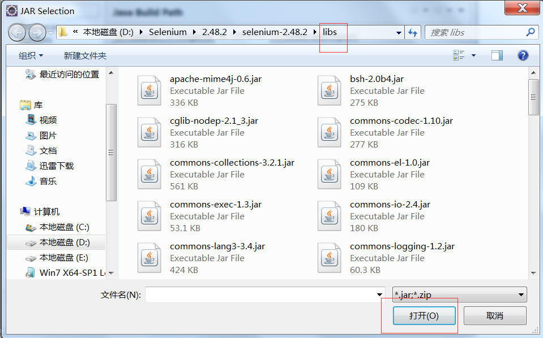Click the 文件名(N) input field

pyautogui.click(x=265, y=294)
